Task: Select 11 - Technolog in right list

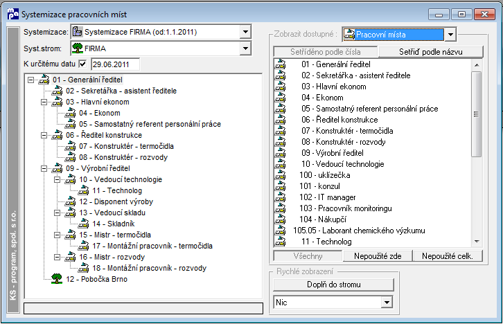Action: [x=326, y=242]
